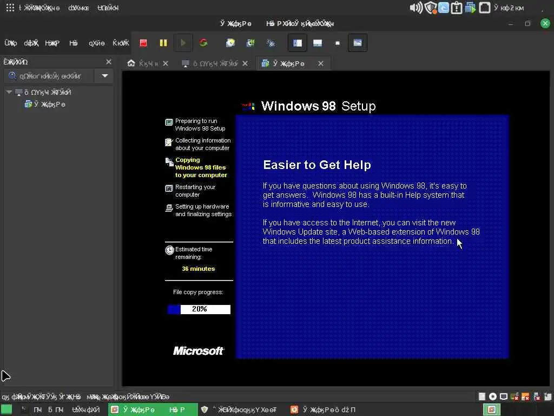The height and width of the screenshot is (416, 554).
Task: Close the Home tab
Action: [166, 63]
